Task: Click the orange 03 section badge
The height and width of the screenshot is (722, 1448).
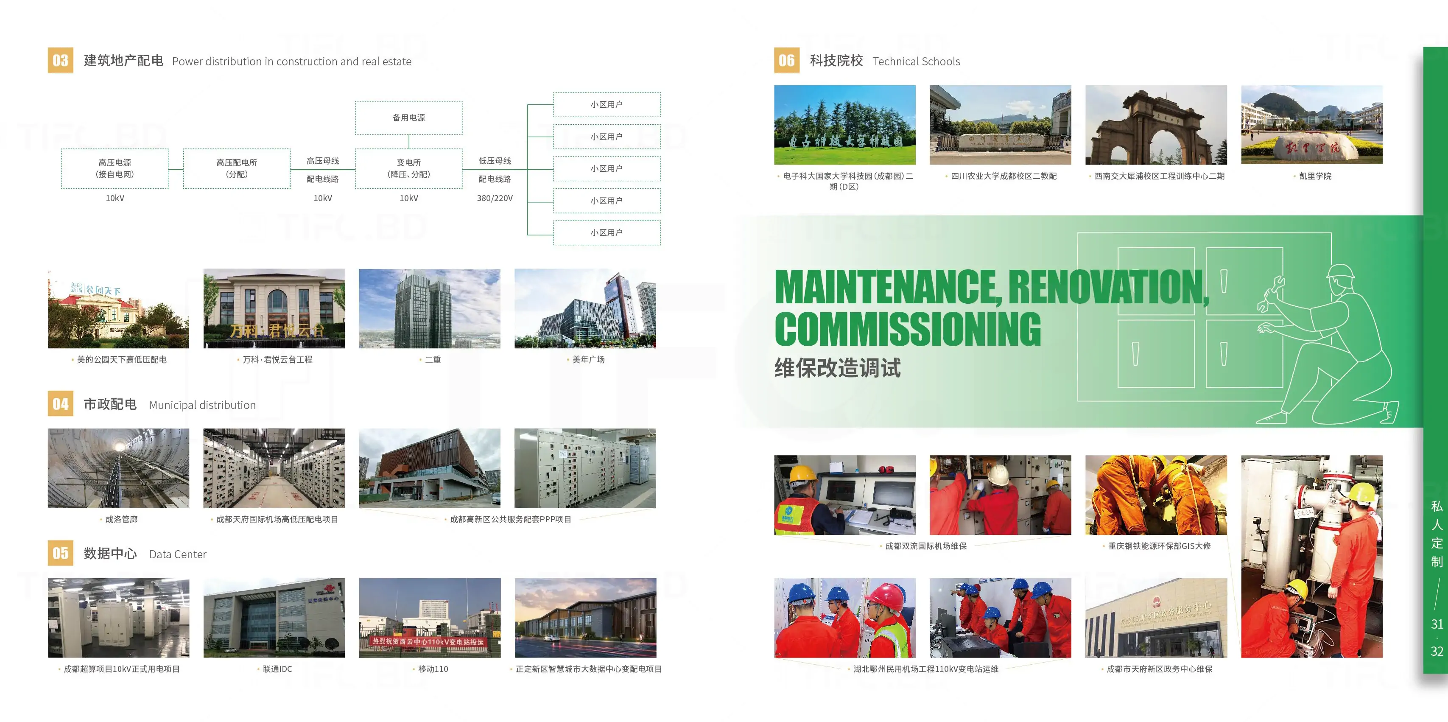Action: click(60, 60)
